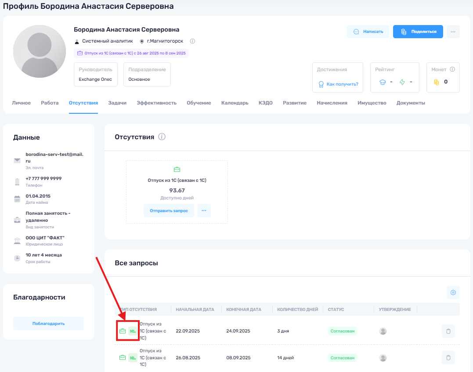Viewport: 473px width, 372px height.
Task: Open more options next to Отправить запрос
Action: pos(204,211)
